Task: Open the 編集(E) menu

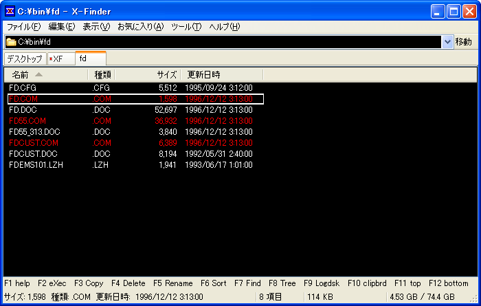Action: pyautogui.click(x=62, y=27)
